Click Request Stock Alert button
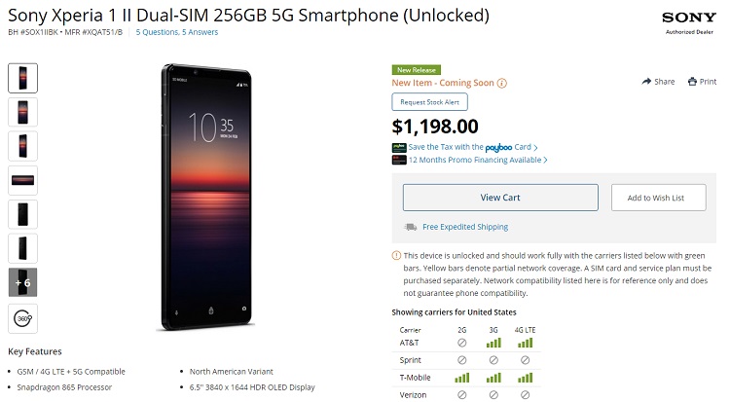The height and width of the screenshot is (402, 730). click(429, 102)
